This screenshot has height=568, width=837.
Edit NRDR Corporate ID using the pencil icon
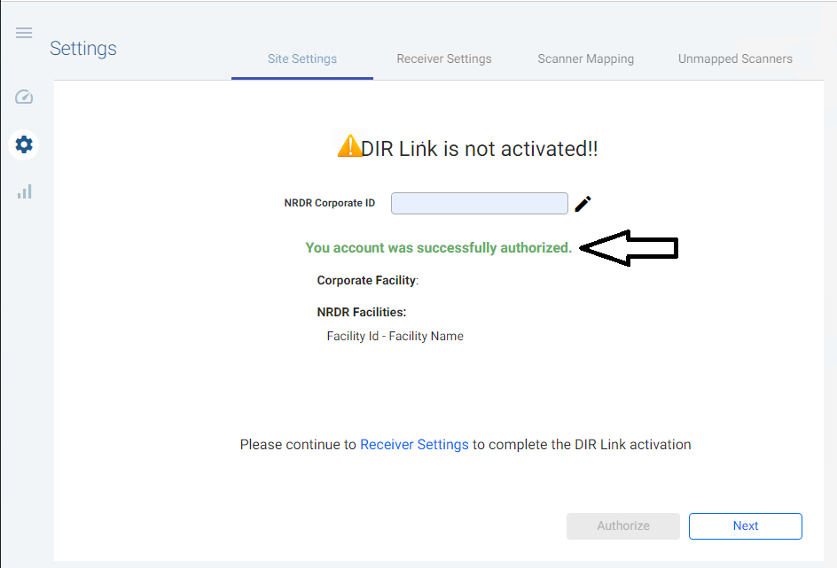583,203
